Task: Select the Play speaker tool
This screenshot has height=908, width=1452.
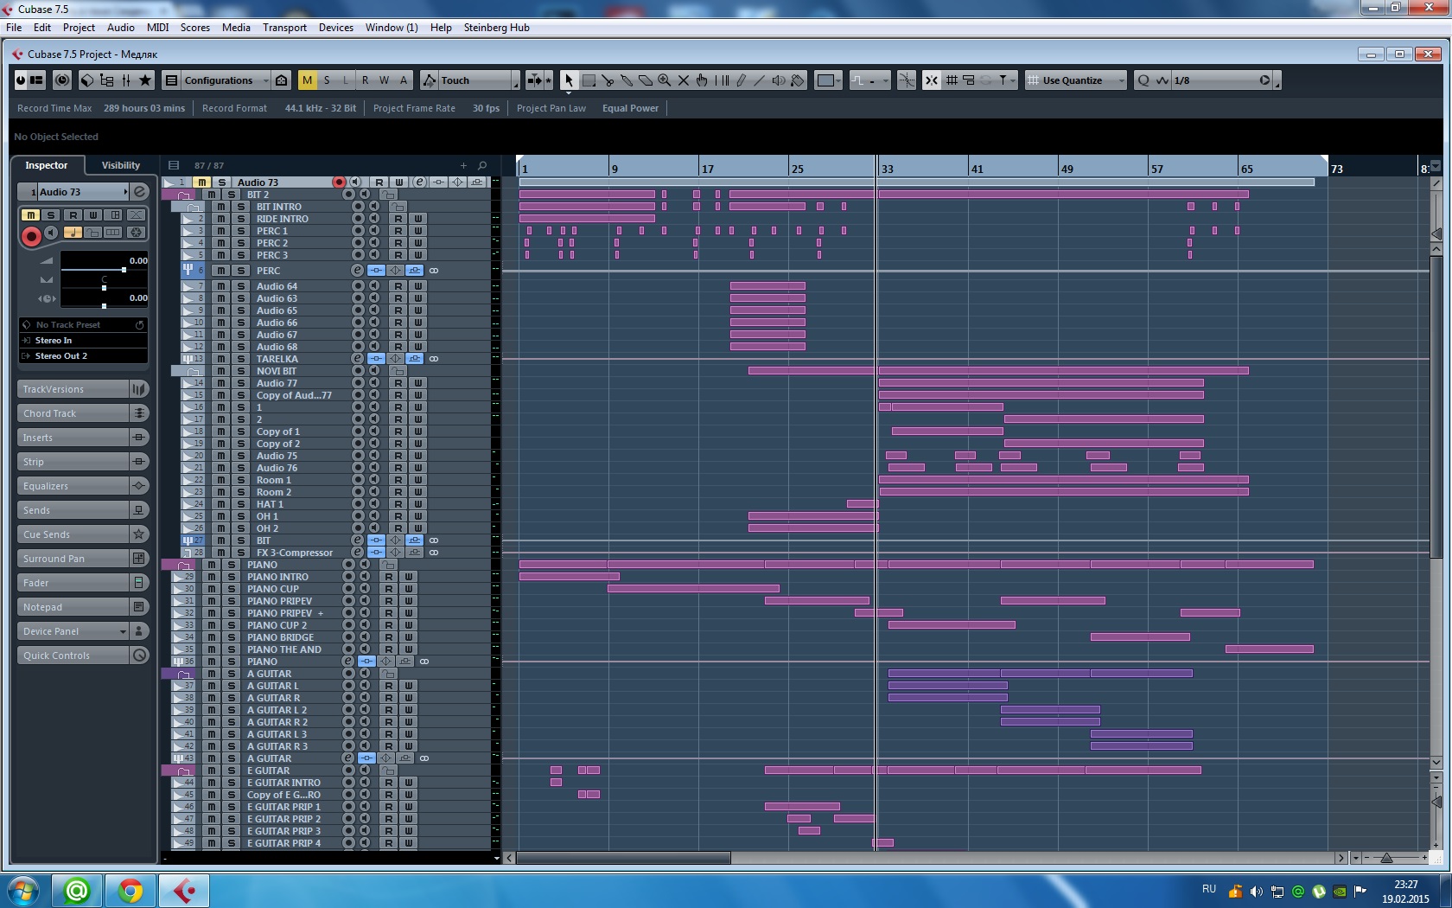Action: (x=779, y=80)
